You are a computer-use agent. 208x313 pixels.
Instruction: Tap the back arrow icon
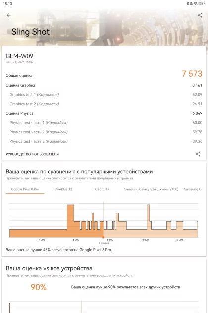(x=9, y=15)
